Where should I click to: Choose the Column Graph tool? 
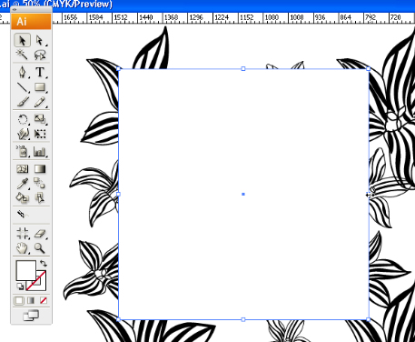(x=40, y=151)
